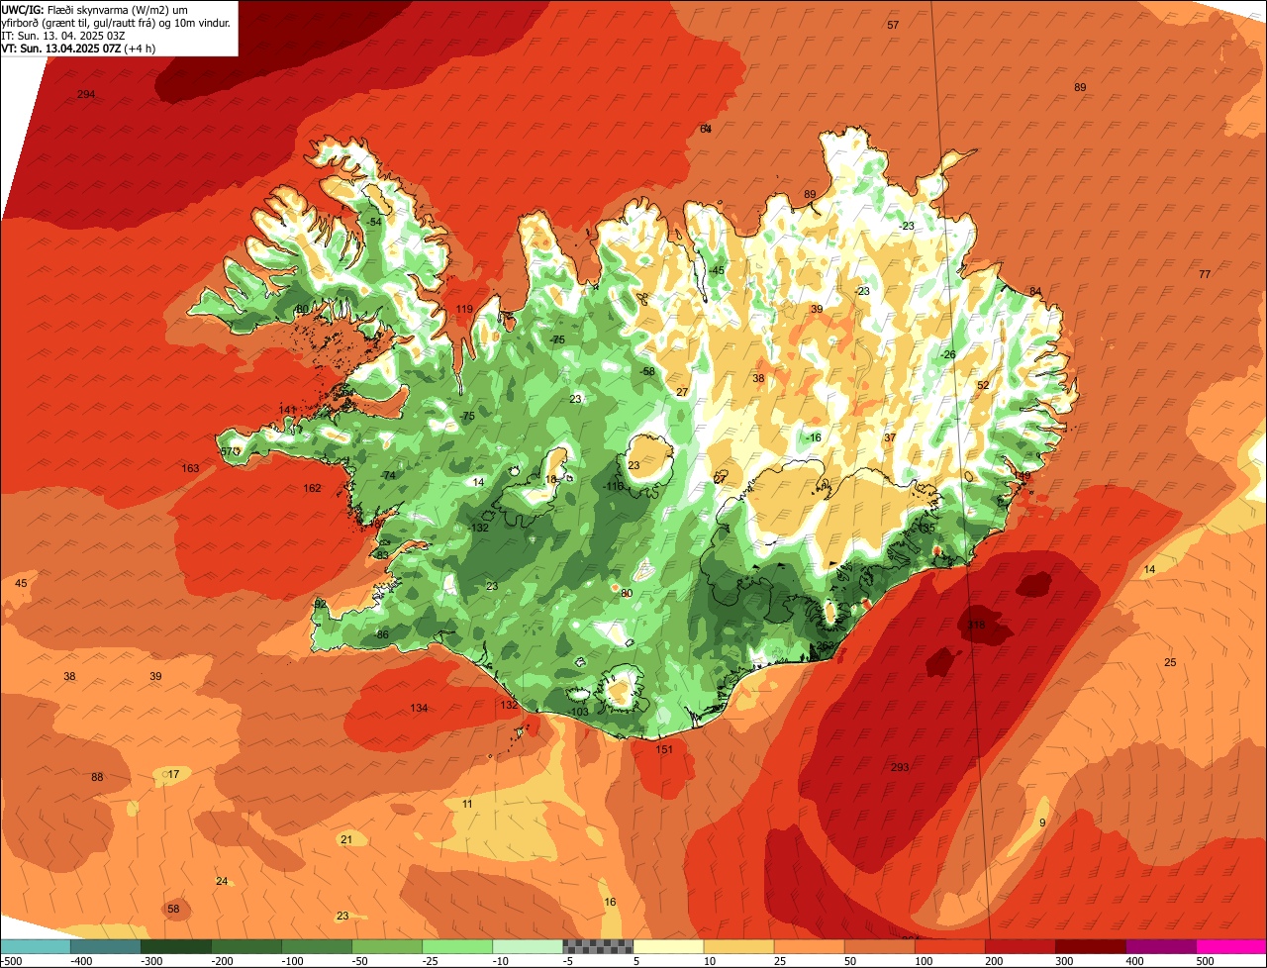Click the pale yellow 5 to 10 swatch
The height and width of the screenshot is (968, 1267).
point(667,946)
